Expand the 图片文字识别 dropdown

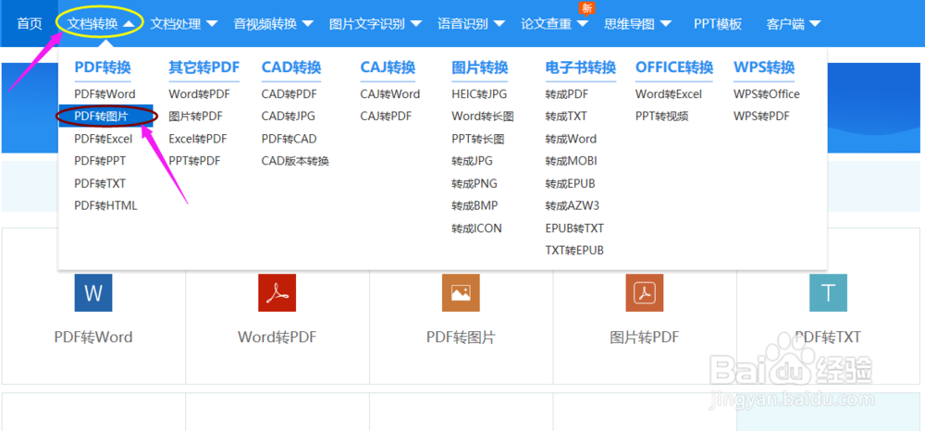point(376,23)
